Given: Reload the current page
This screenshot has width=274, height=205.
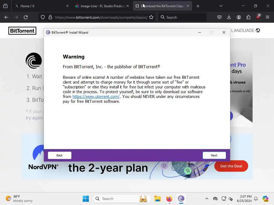Looking at the screenshot, I should (x=26, y=17).
